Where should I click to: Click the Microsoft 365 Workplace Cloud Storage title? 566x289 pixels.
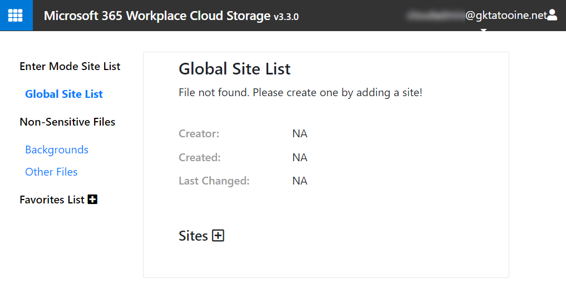tap(157, 16)
